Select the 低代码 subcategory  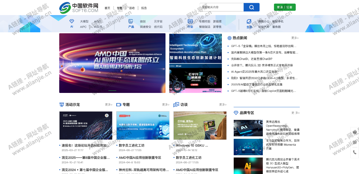click(x=158, y=27)
